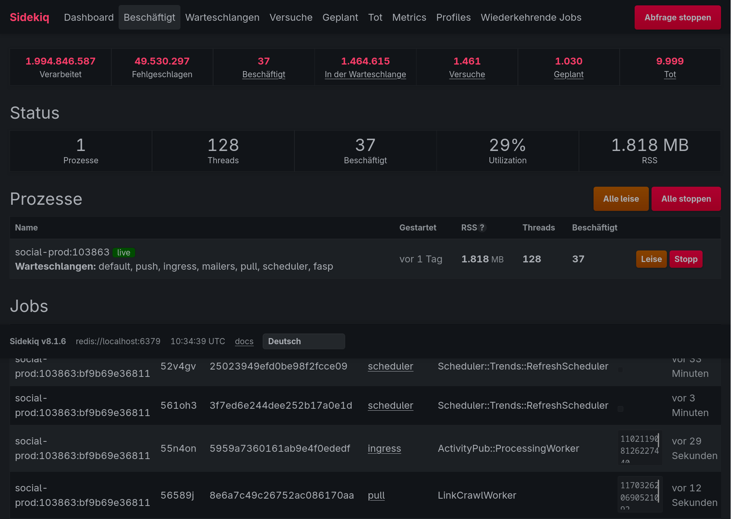Open the Dashboard tab

tap(89, 17)
